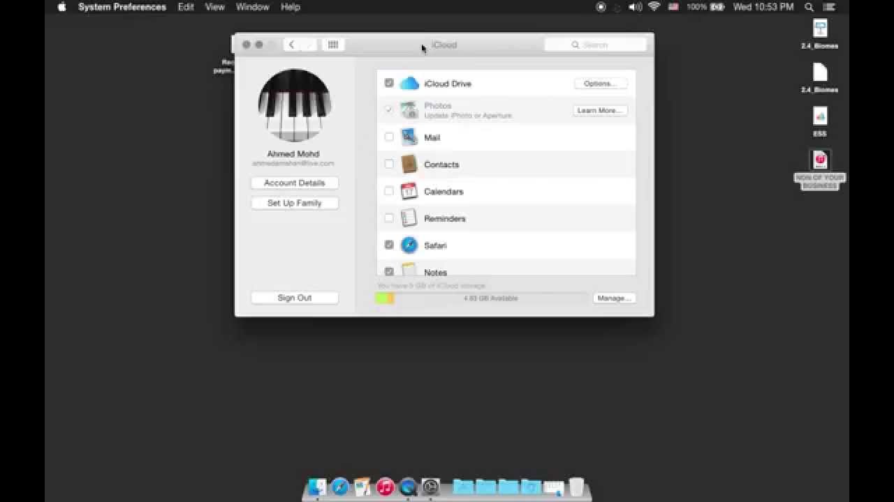This screenshot has width=894, height=502.
Task: Click the dimmed Photos checkbox
Action: click(x=389, y=109)
